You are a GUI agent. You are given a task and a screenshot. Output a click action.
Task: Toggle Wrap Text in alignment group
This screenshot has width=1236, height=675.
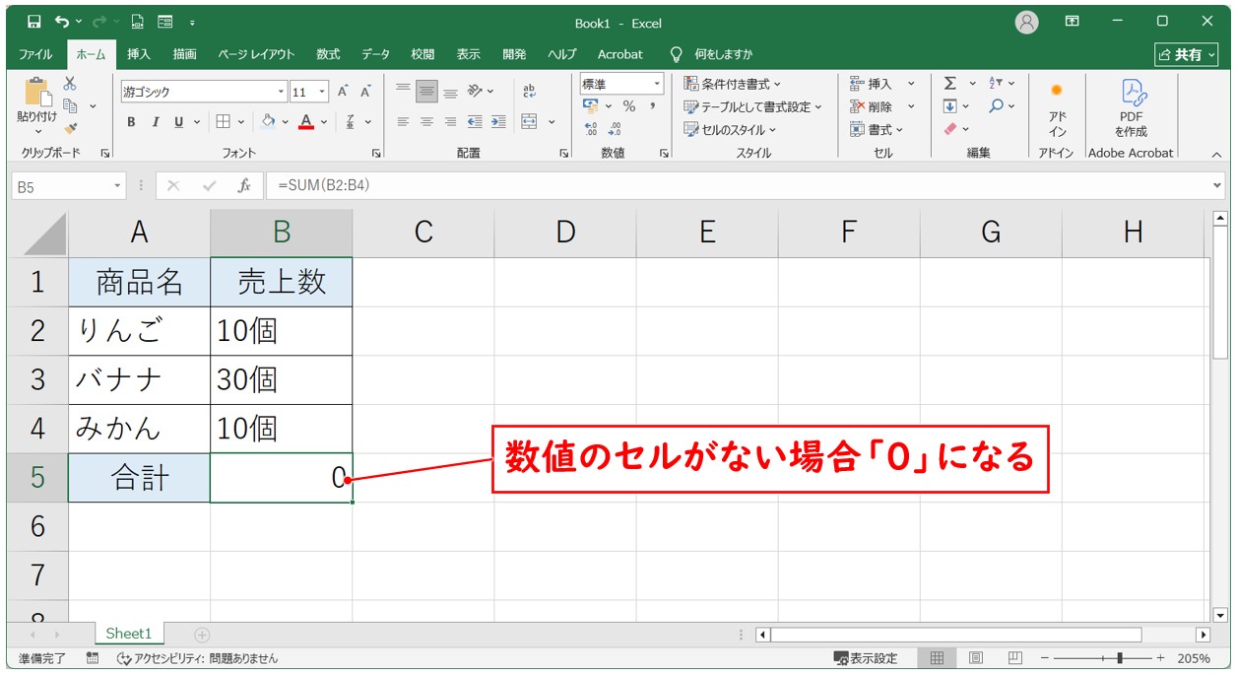530,92
